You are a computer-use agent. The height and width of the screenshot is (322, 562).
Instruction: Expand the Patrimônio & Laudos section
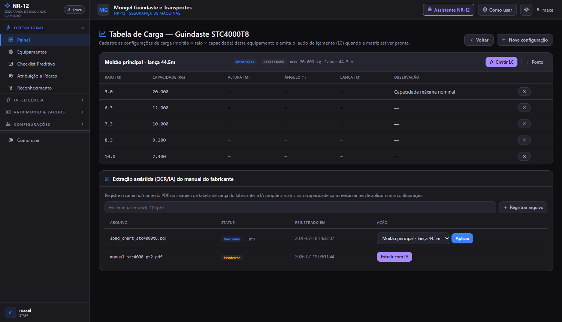(45, 112)
